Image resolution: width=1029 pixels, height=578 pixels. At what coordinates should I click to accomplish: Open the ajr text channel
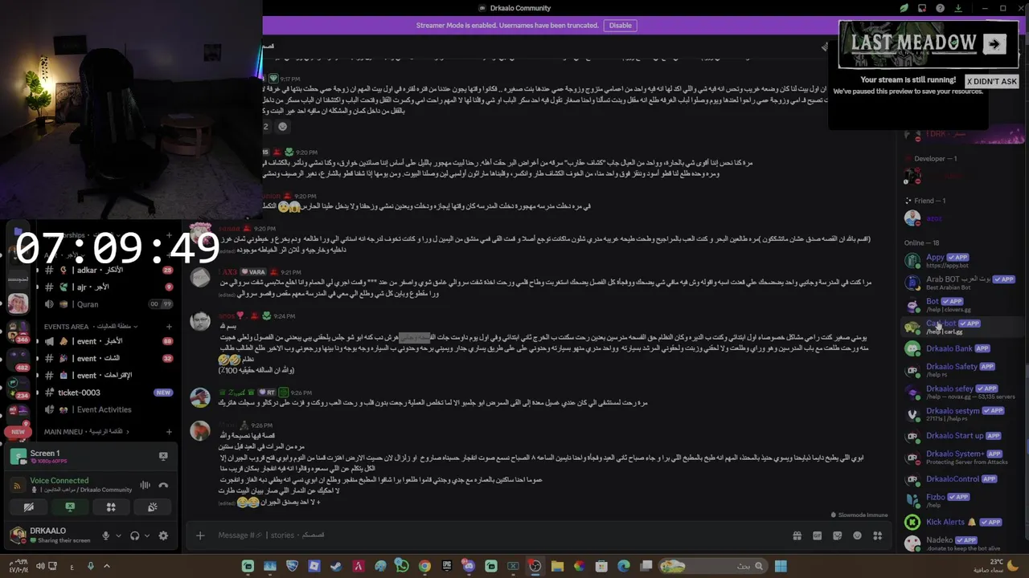pyautogui.click(x=109, y=287)
